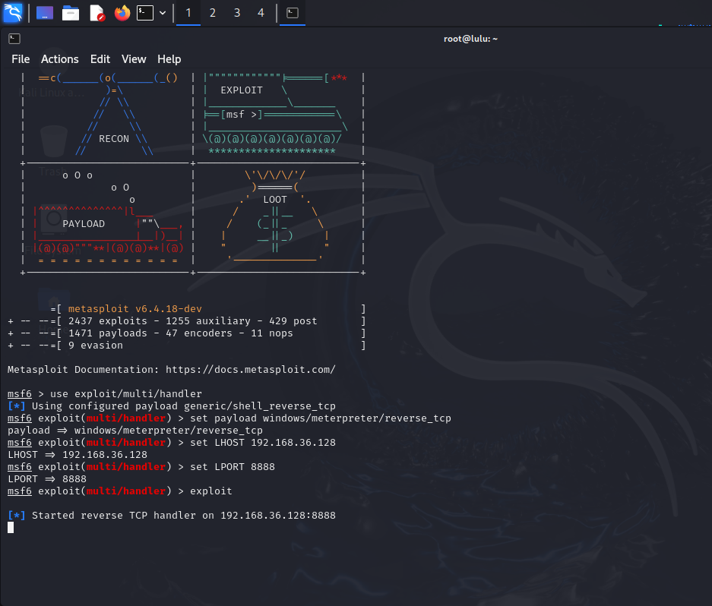Open the View menu
Image resolution: width=712 pixels, height=606 pixels.
(x=134, y=59)
